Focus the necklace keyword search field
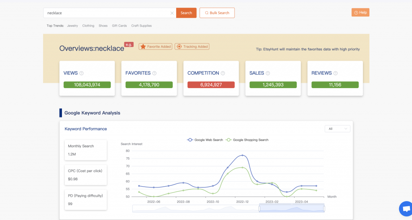Viewport: 412px width, 220px height. (107, 13)
